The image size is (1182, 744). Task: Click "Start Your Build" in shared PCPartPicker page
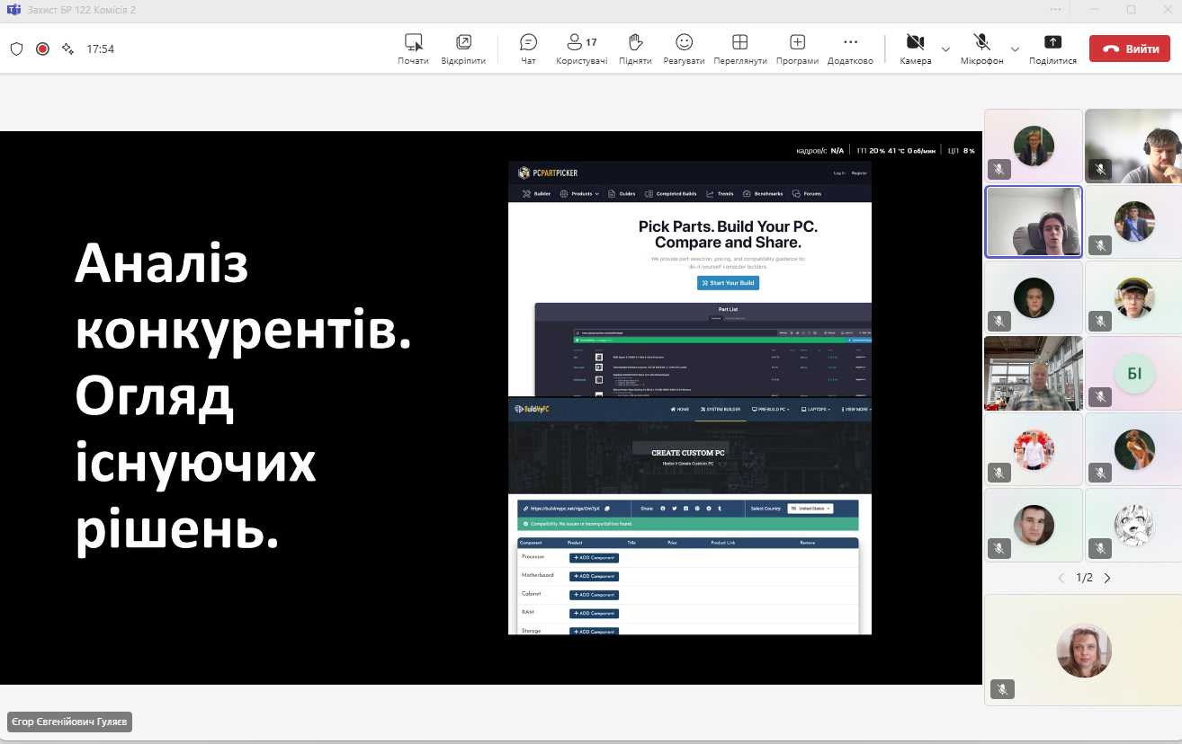(728, 282)
